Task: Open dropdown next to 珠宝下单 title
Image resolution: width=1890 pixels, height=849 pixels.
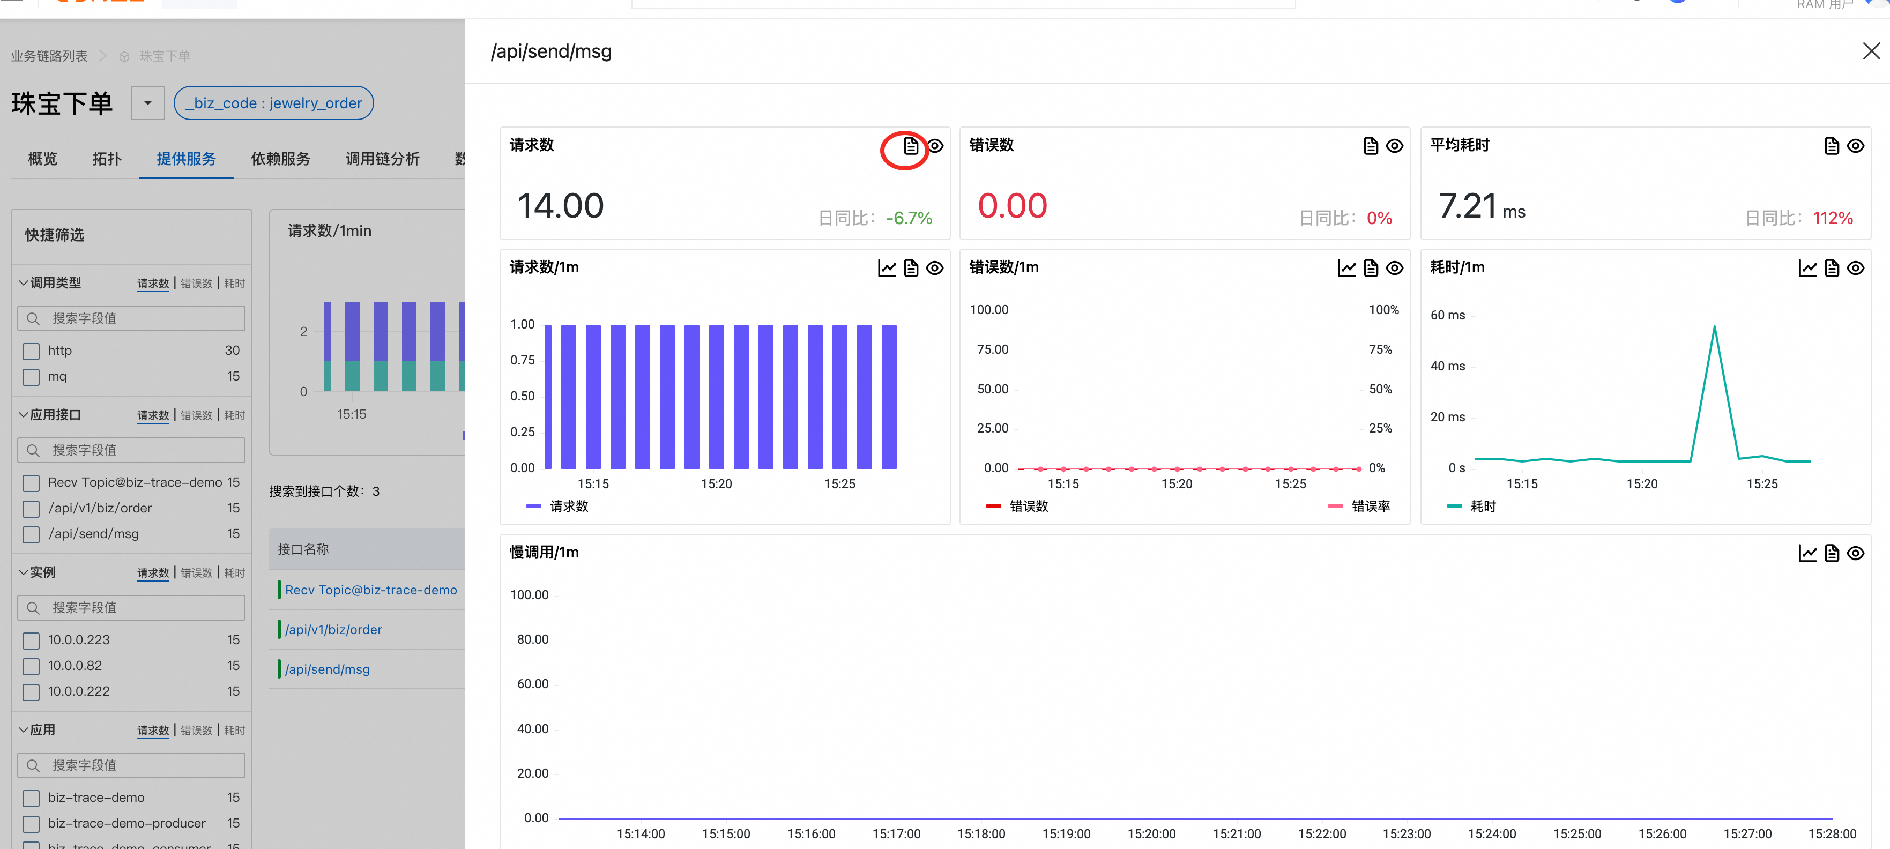Action: point(147,103)
